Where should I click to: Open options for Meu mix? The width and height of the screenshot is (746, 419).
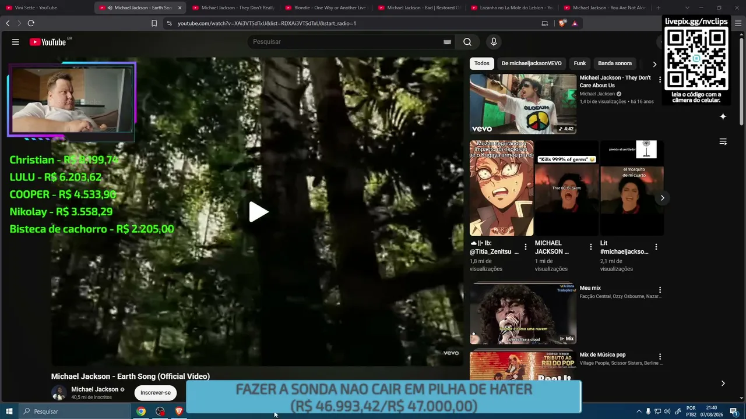coord(660,290)
